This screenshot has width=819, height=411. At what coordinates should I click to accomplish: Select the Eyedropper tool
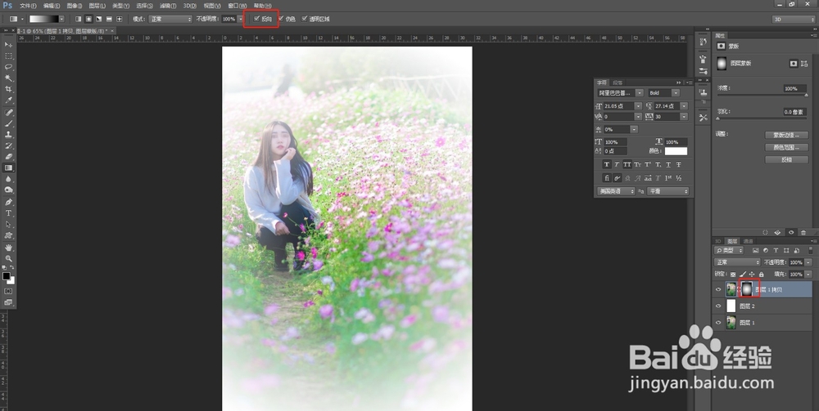tap(8, 101)
